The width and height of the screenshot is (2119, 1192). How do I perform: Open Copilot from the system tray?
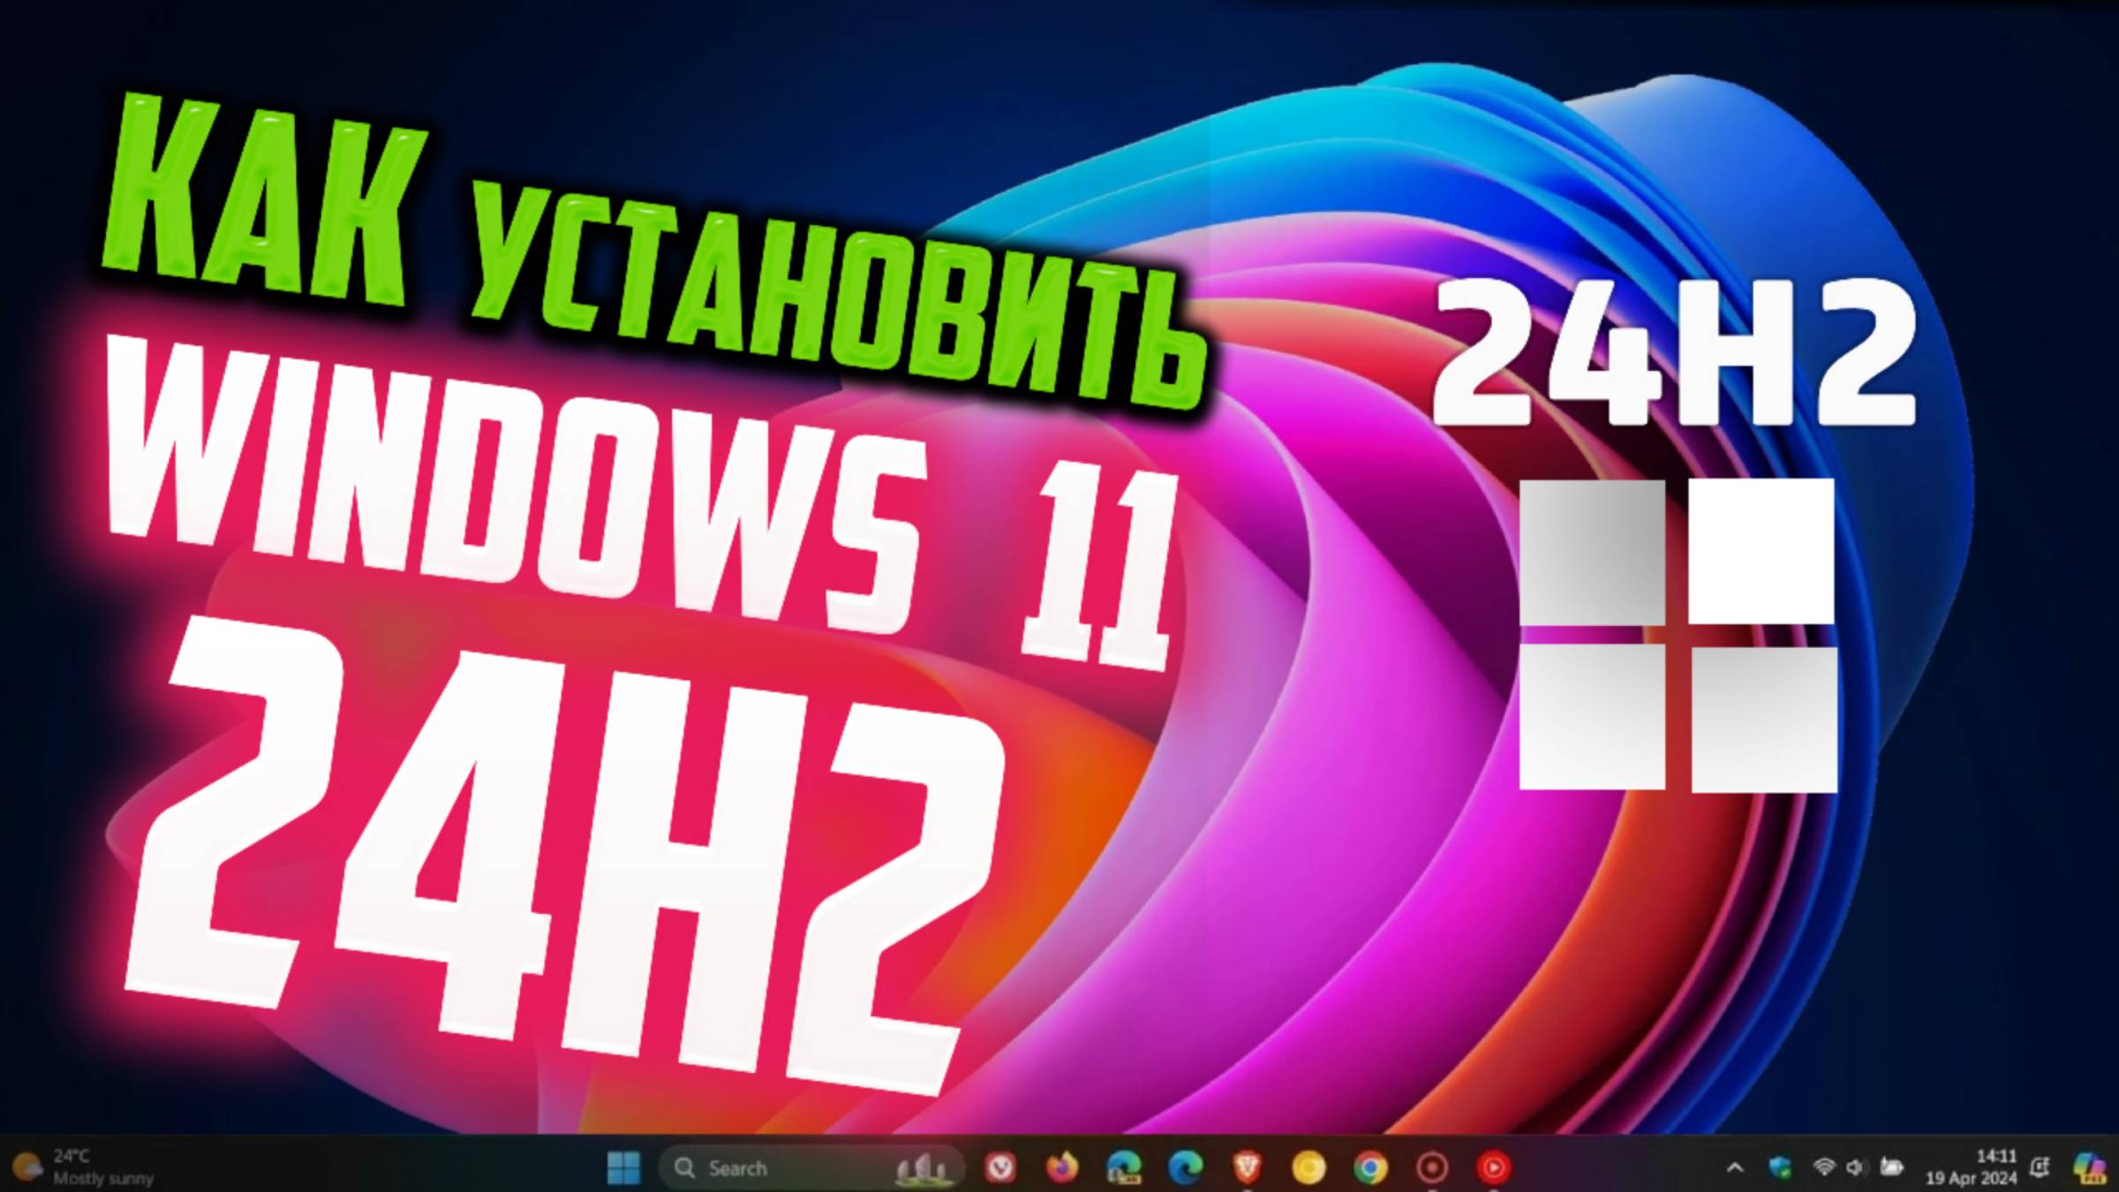(x=2090, y=1167)
